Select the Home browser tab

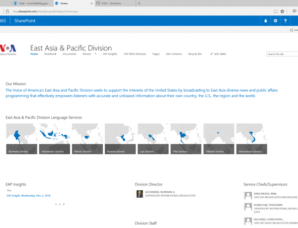(72, 3)
